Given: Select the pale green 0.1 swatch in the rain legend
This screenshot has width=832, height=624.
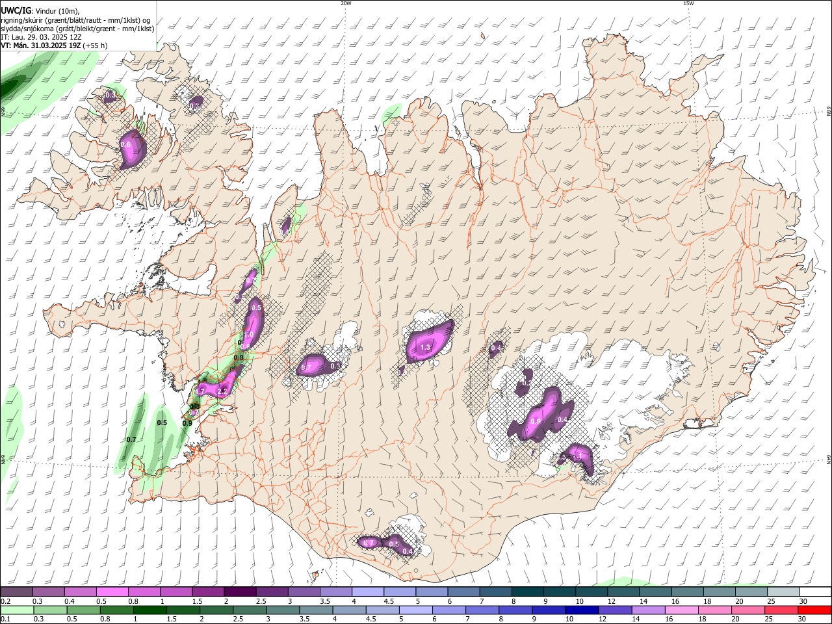Looking at the screenshot, I should pos(16,610).
